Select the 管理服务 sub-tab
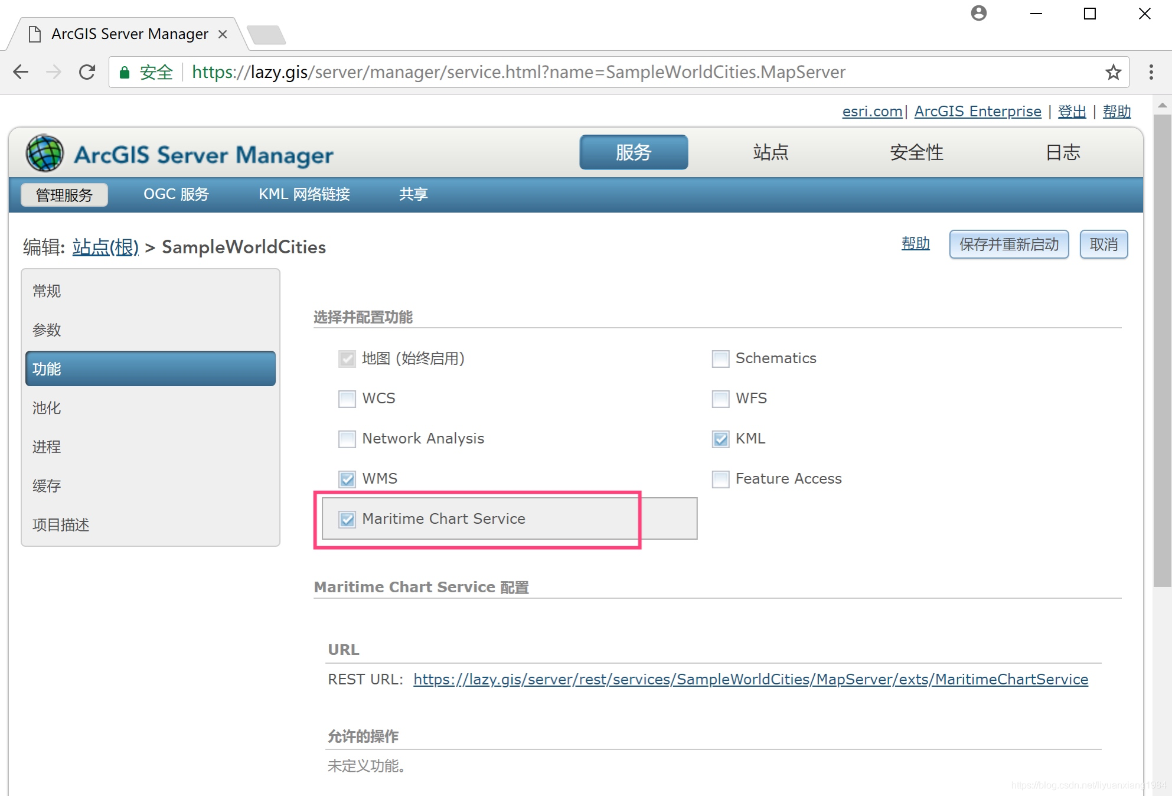Screen dimensions: 1172x796 point(64,195)
